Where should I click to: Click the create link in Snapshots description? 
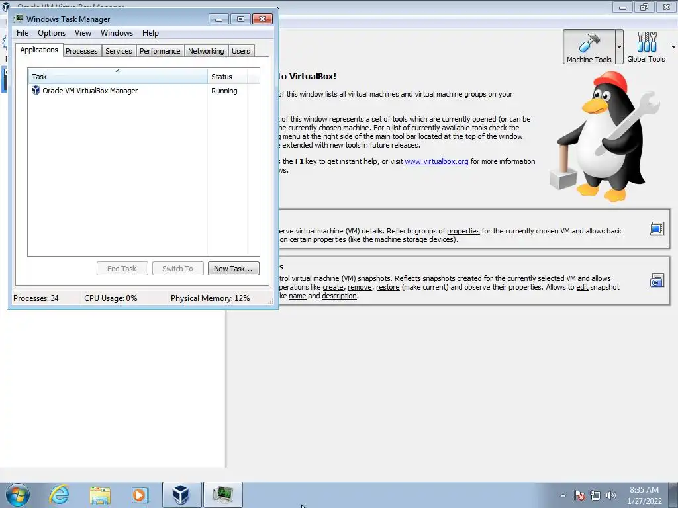333,287
